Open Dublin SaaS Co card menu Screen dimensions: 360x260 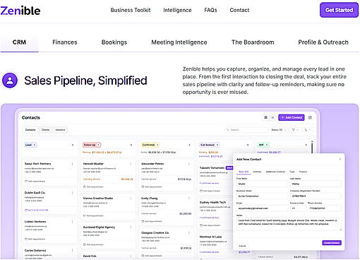point(72,193)
